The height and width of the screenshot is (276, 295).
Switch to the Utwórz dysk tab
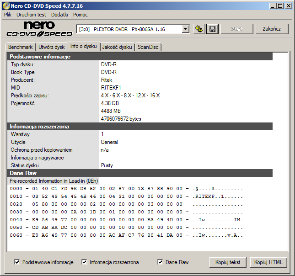point(51,47)
